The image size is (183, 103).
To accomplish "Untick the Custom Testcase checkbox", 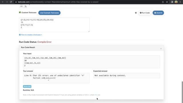I will coord(20,12).
